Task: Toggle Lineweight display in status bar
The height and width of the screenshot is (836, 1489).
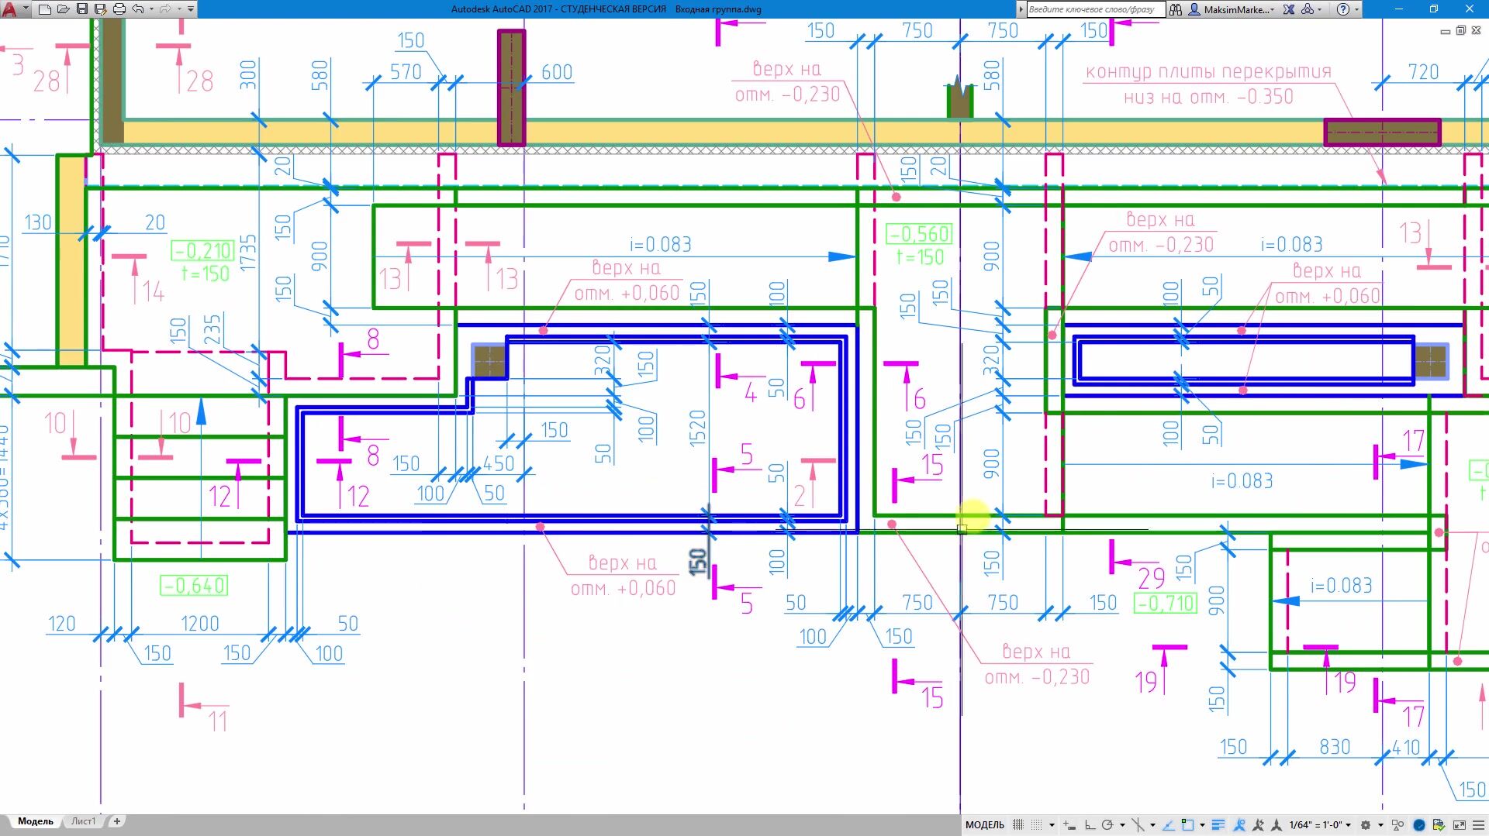Action: pos(1218,825)
